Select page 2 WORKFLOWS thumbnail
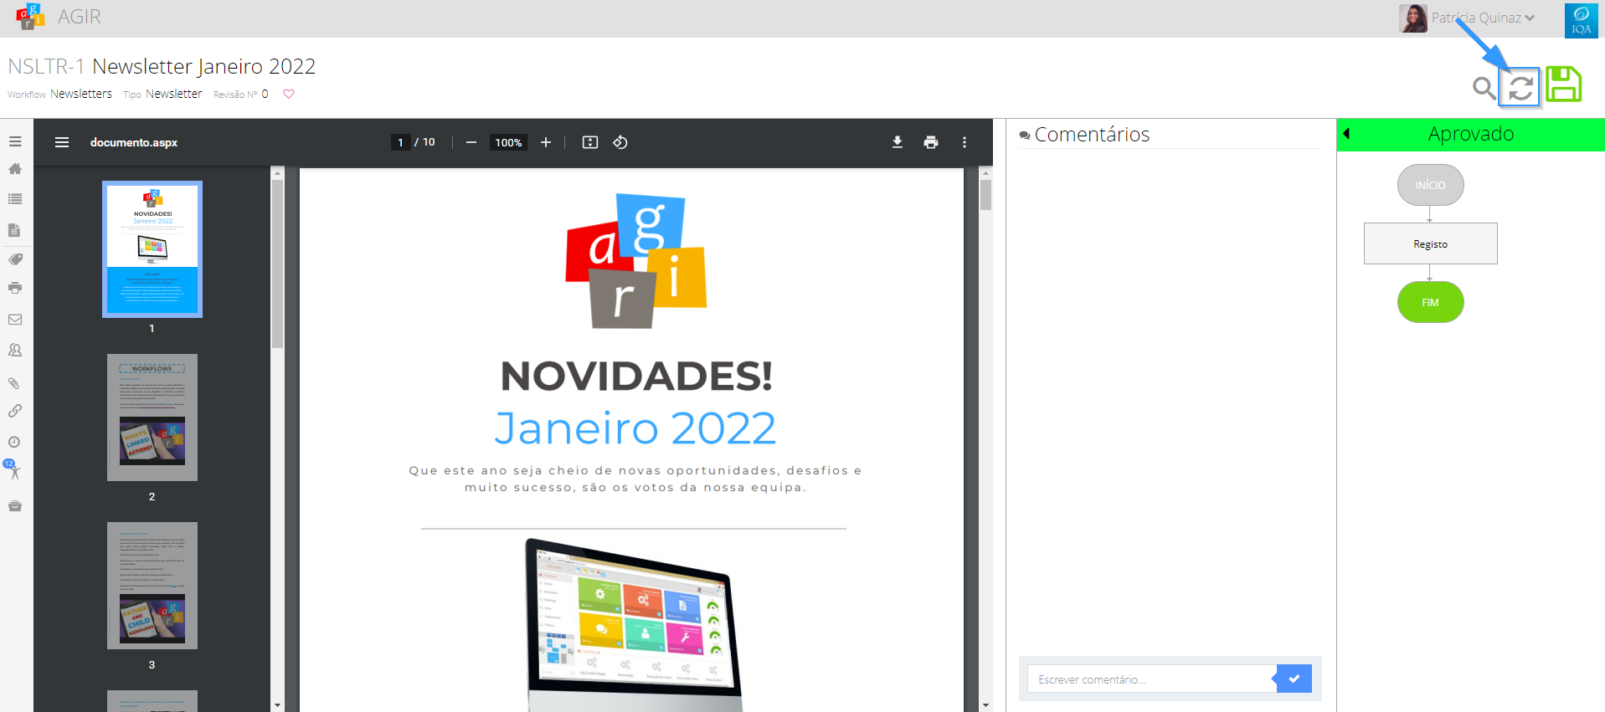The height and width of the screenshot is (712, 1605). (x=152, y=417)
